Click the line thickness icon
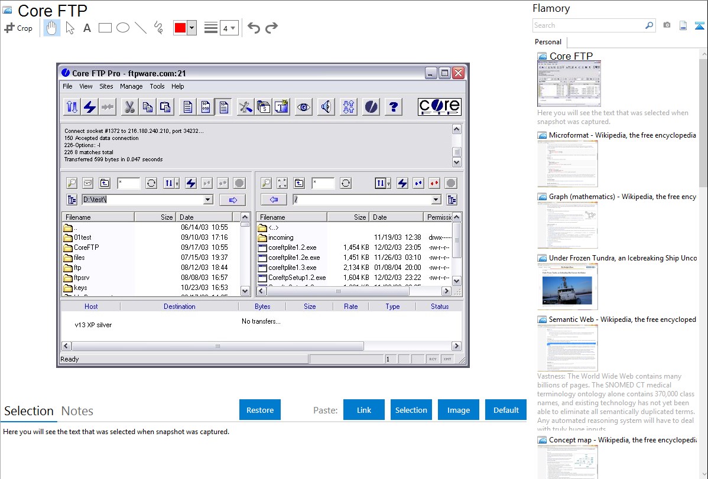Viewport: 708px width, 479px height. [210, 28]
